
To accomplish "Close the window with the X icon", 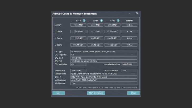I will pyautogui.click(x=137, y=13).
